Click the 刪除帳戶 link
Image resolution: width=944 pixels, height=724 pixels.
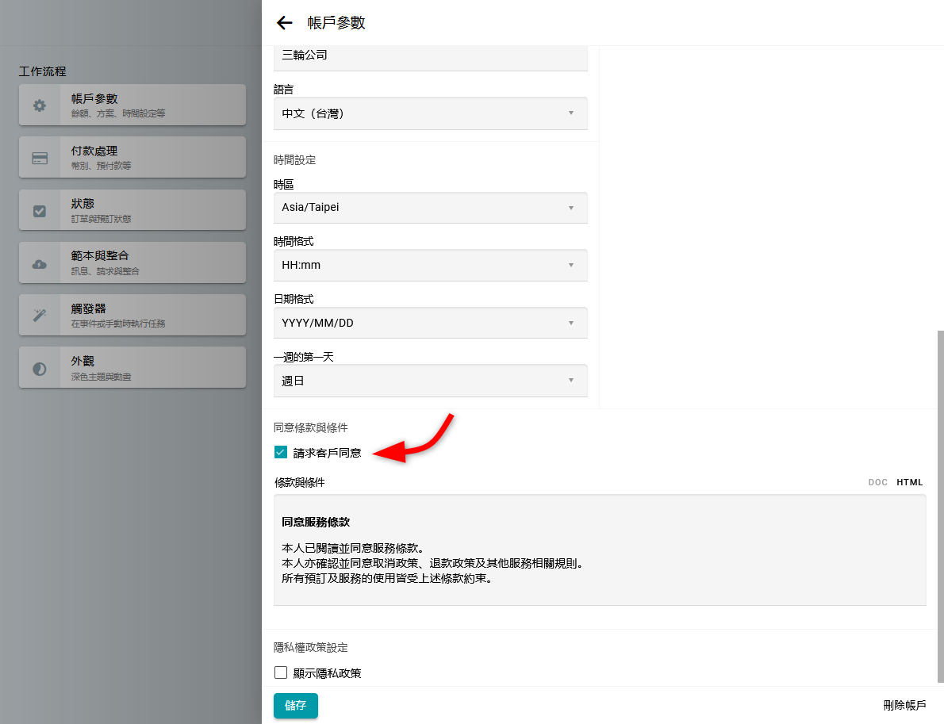tap(904, 705)
